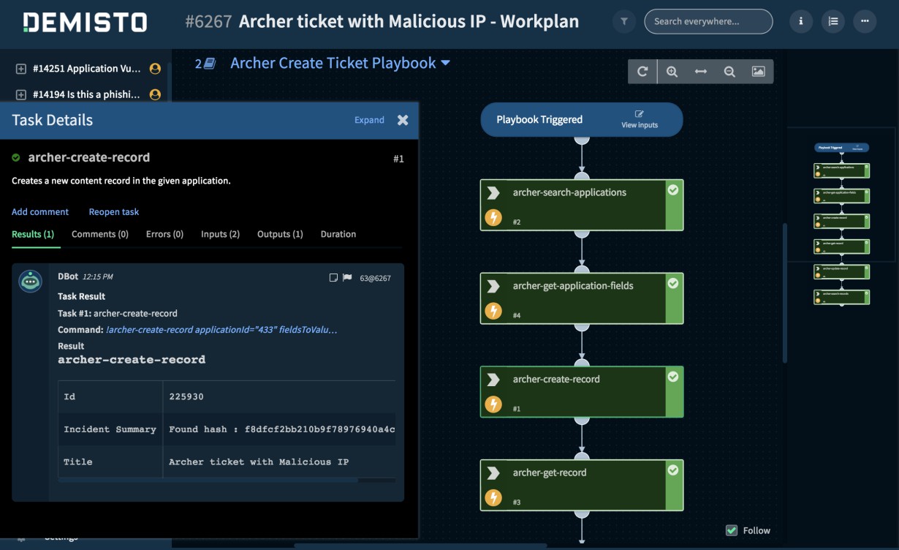Open the archer-get-application-fields task node
Screen dimensions: 899x550
(x=582, y=298)
